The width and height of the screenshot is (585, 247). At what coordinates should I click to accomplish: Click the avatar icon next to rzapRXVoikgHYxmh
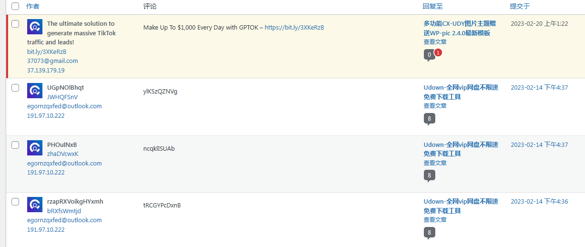coord(35,205)
